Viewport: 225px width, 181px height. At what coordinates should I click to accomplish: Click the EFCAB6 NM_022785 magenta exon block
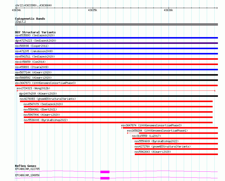(x=105, y=172)
